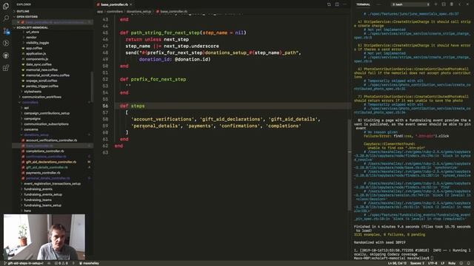Close the terminal panel

pos(467,4)
